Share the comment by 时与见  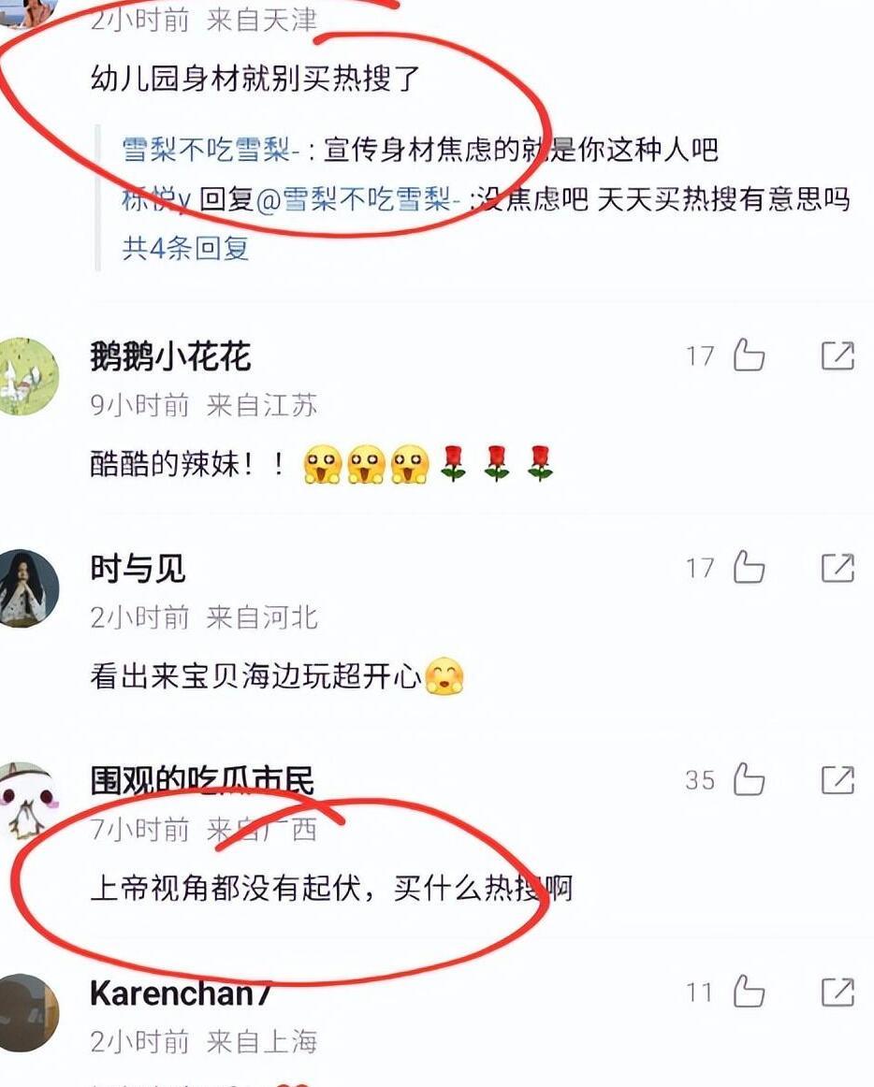click(x=838, y=568)
